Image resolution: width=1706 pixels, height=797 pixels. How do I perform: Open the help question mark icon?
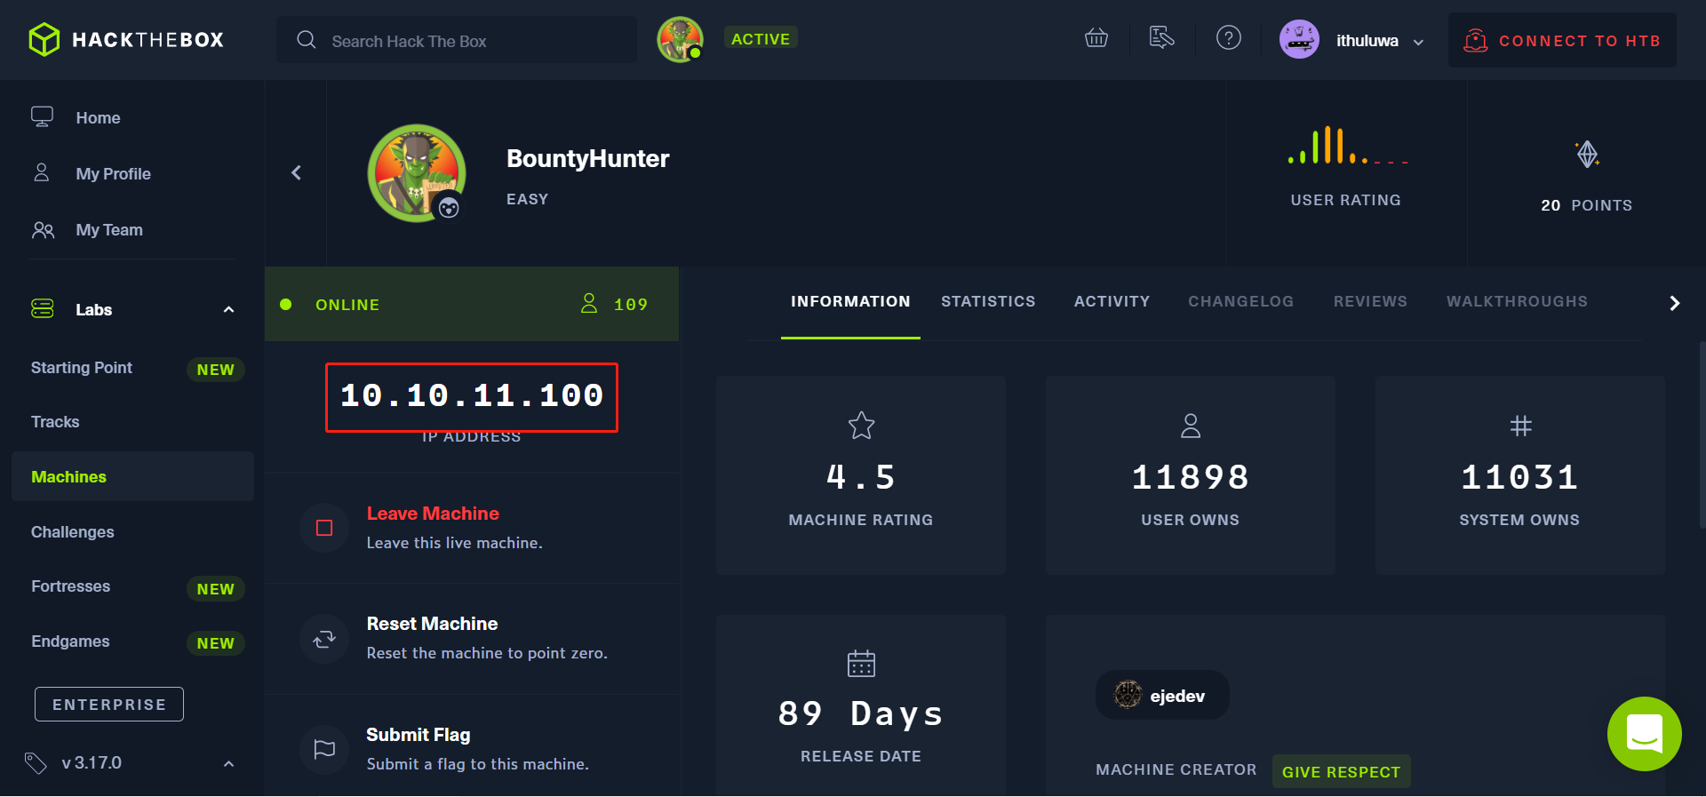click(1229, 38)
